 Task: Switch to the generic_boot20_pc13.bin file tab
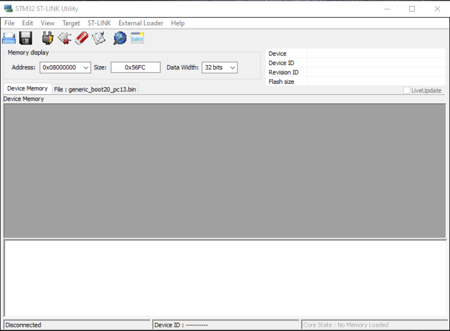pos(95,89)
